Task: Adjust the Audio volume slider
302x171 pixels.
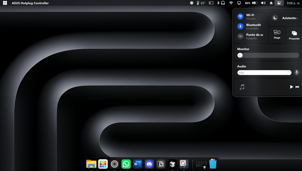Action: (x=264, y=72)
